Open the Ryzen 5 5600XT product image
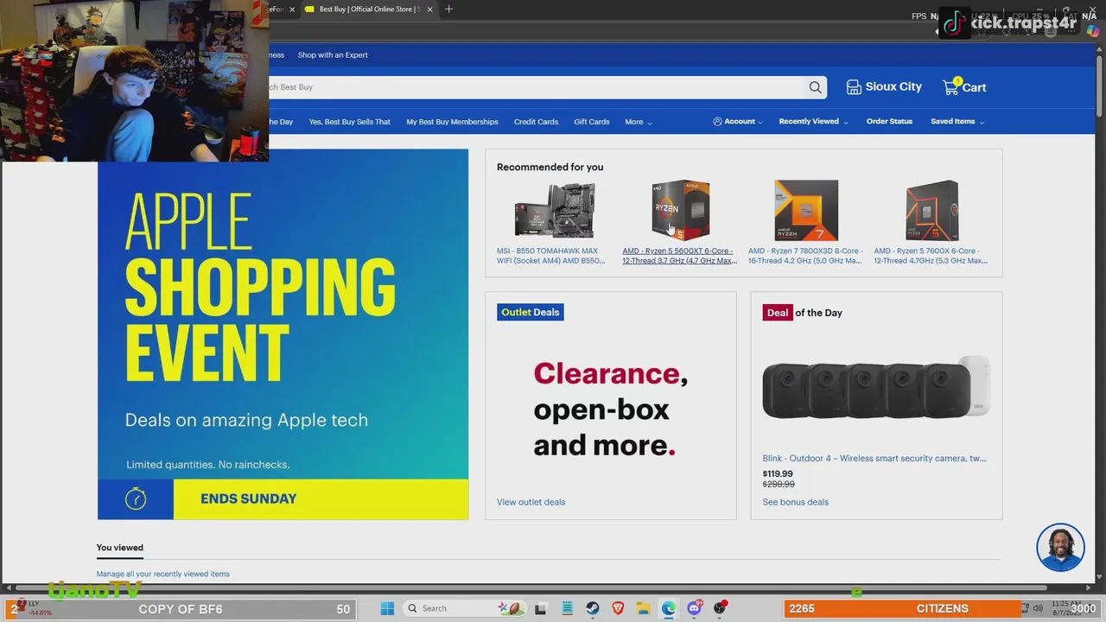The width and height of the screenshot is (1106, 622). (680, 210)
